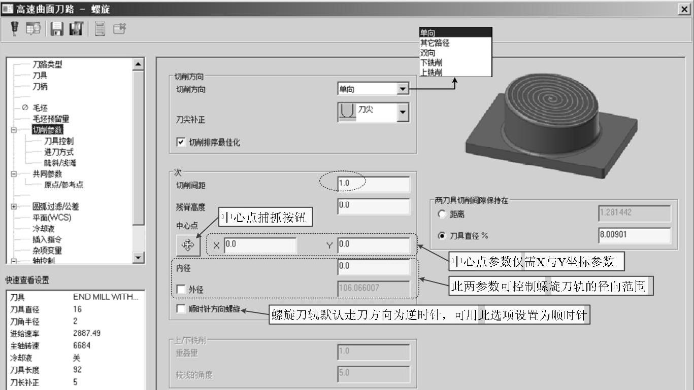Choose 单向 in the dropdown list
The width and height of the screenshot is (694, 390).
[x=455, y=33]
